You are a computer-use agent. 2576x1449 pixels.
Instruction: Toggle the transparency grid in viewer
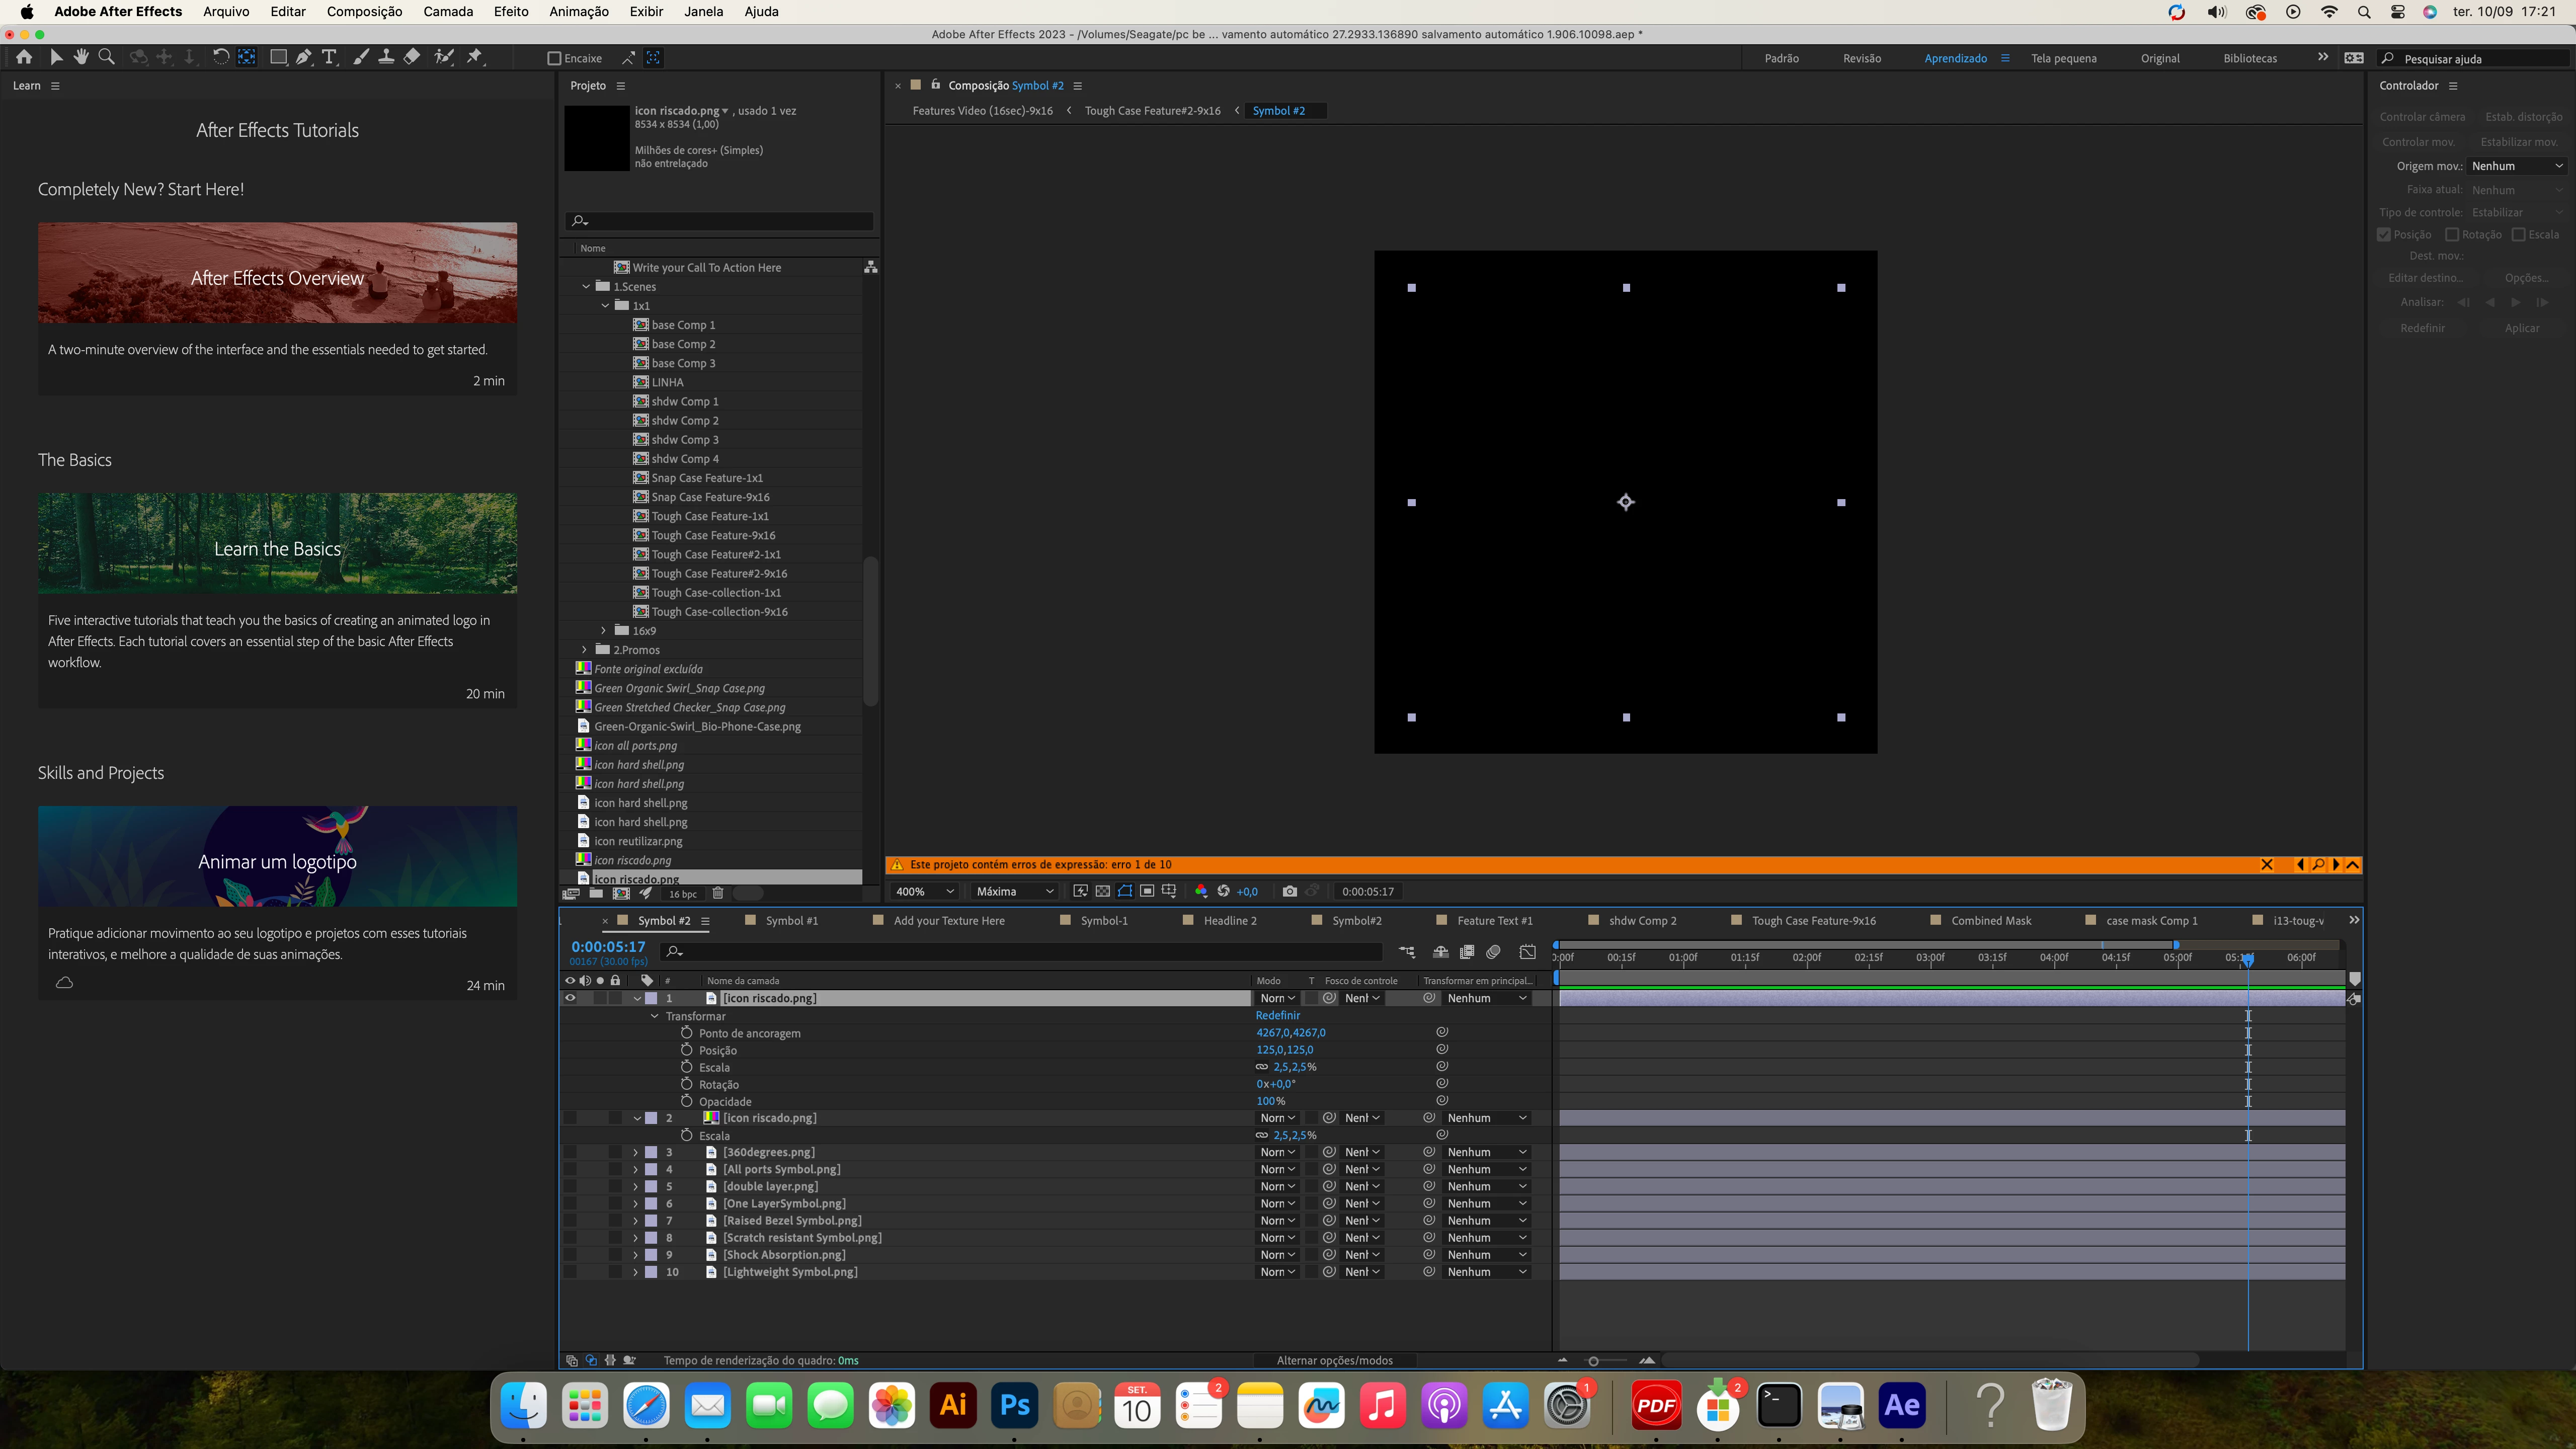click(x=1102, y=891)
